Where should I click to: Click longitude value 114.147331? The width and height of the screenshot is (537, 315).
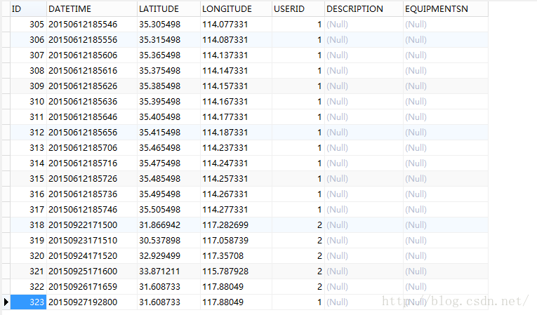[236, 71]
